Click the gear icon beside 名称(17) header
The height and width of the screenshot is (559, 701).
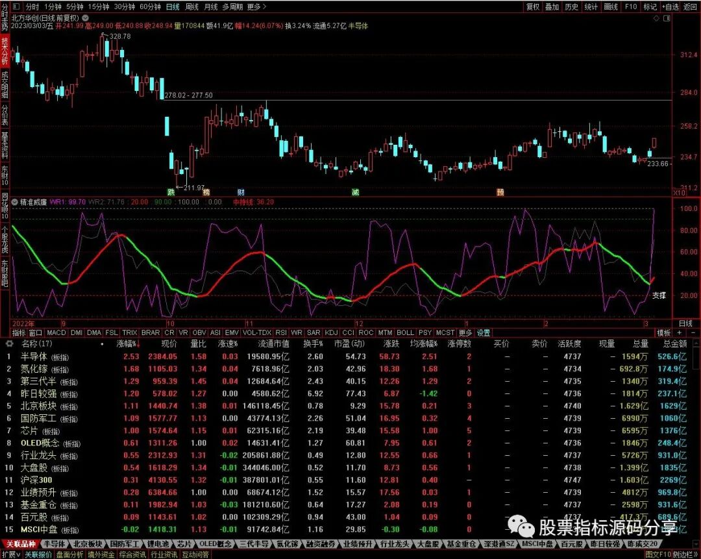pyautogui.click(x=10, y=343)
